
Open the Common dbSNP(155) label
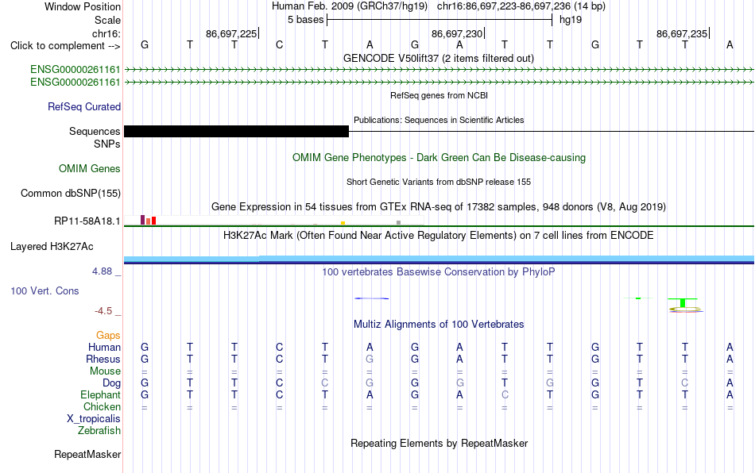coord(70,193)
